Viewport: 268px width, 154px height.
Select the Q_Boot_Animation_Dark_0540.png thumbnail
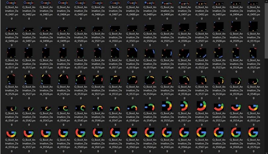pos(253,81)
